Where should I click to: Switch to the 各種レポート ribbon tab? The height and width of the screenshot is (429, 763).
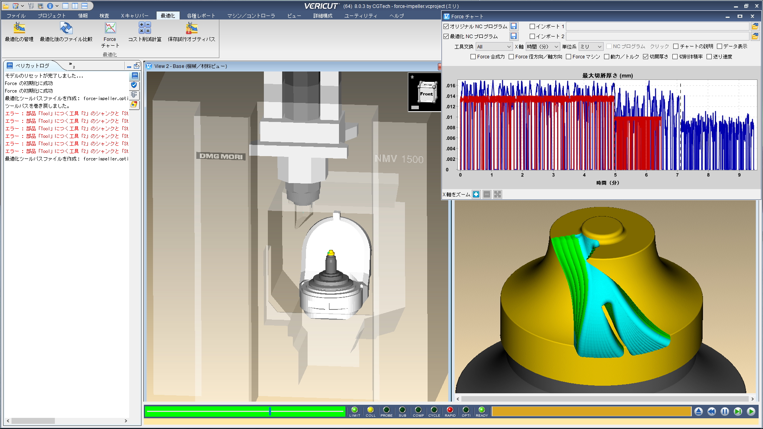point(201,16)
